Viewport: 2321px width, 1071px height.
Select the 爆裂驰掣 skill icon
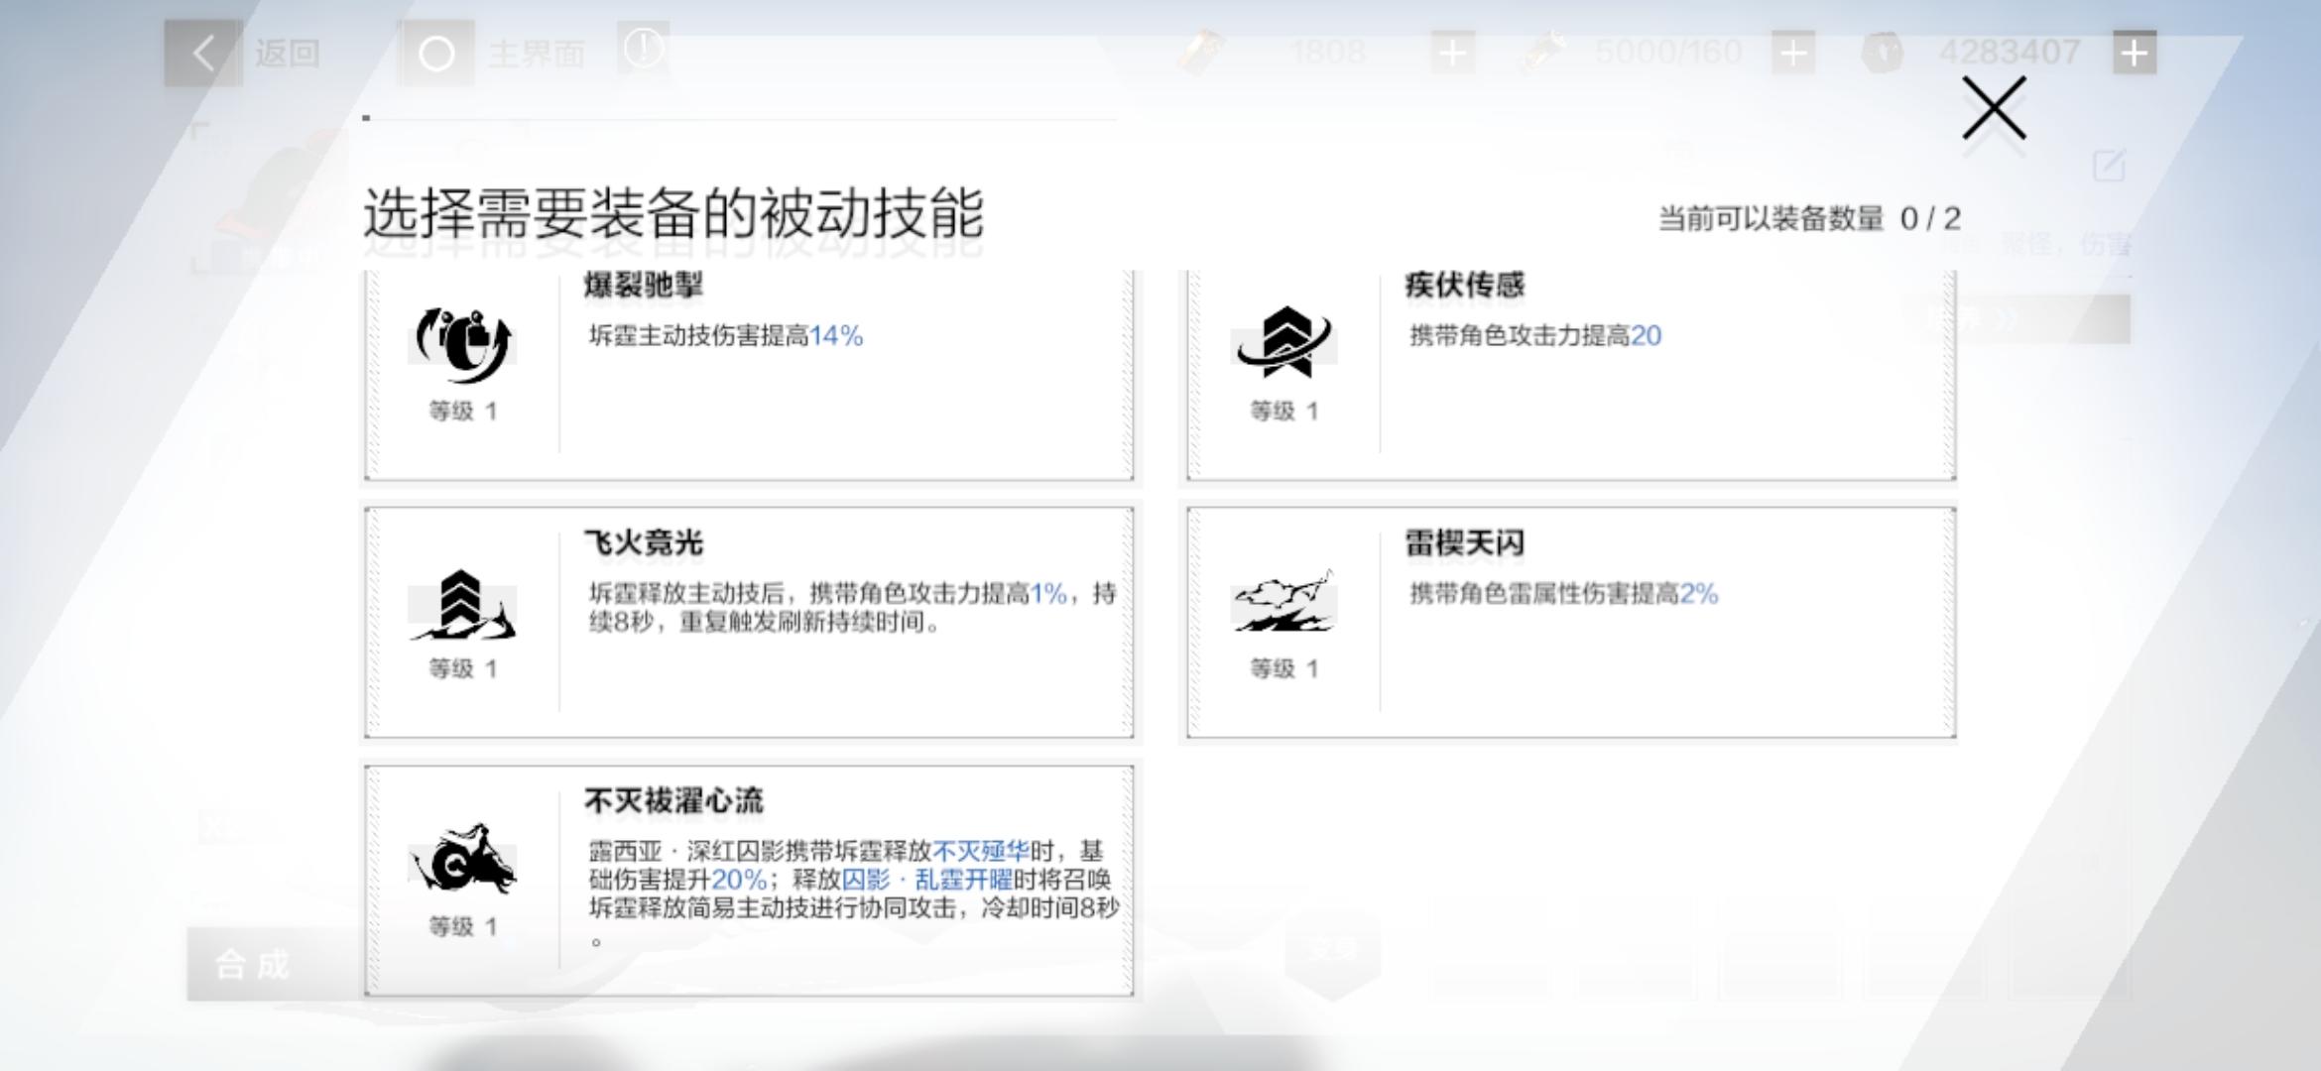(x=462, y=345)
